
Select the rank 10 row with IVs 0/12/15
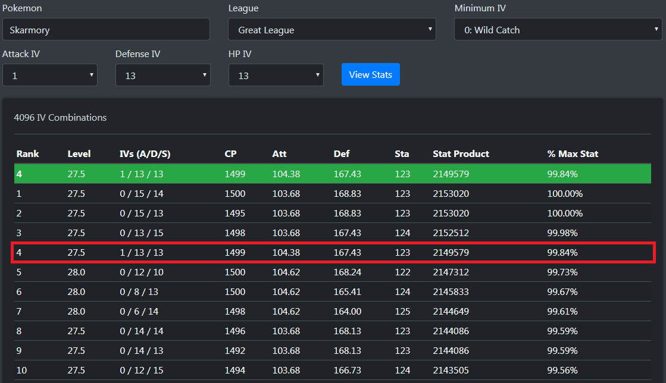(333, 370)
